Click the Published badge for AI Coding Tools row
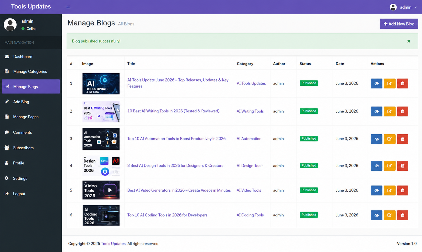This screenshot has width=422, height=252. [309, 215]
